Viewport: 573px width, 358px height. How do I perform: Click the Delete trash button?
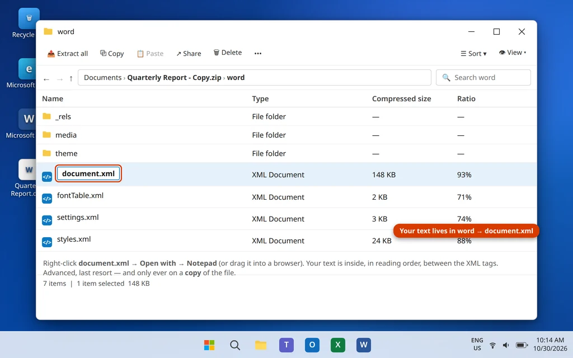228,53
